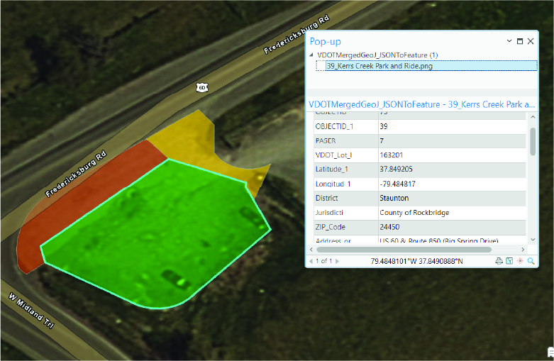Maximize the Pop-up window
This screenshot has width=554, height=361.
click(x=520, y=41)
